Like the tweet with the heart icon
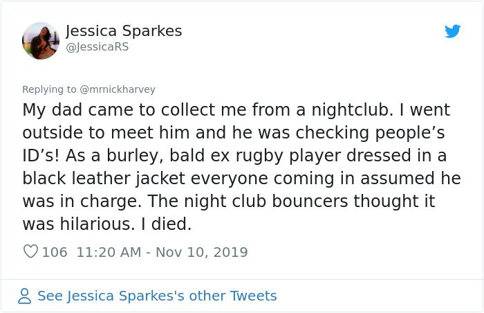484x313 pixels. (30, 251)
